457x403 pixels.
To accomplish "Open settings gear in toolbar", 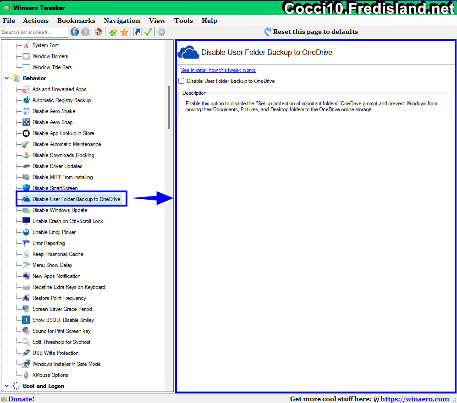I will coord(161,32).
